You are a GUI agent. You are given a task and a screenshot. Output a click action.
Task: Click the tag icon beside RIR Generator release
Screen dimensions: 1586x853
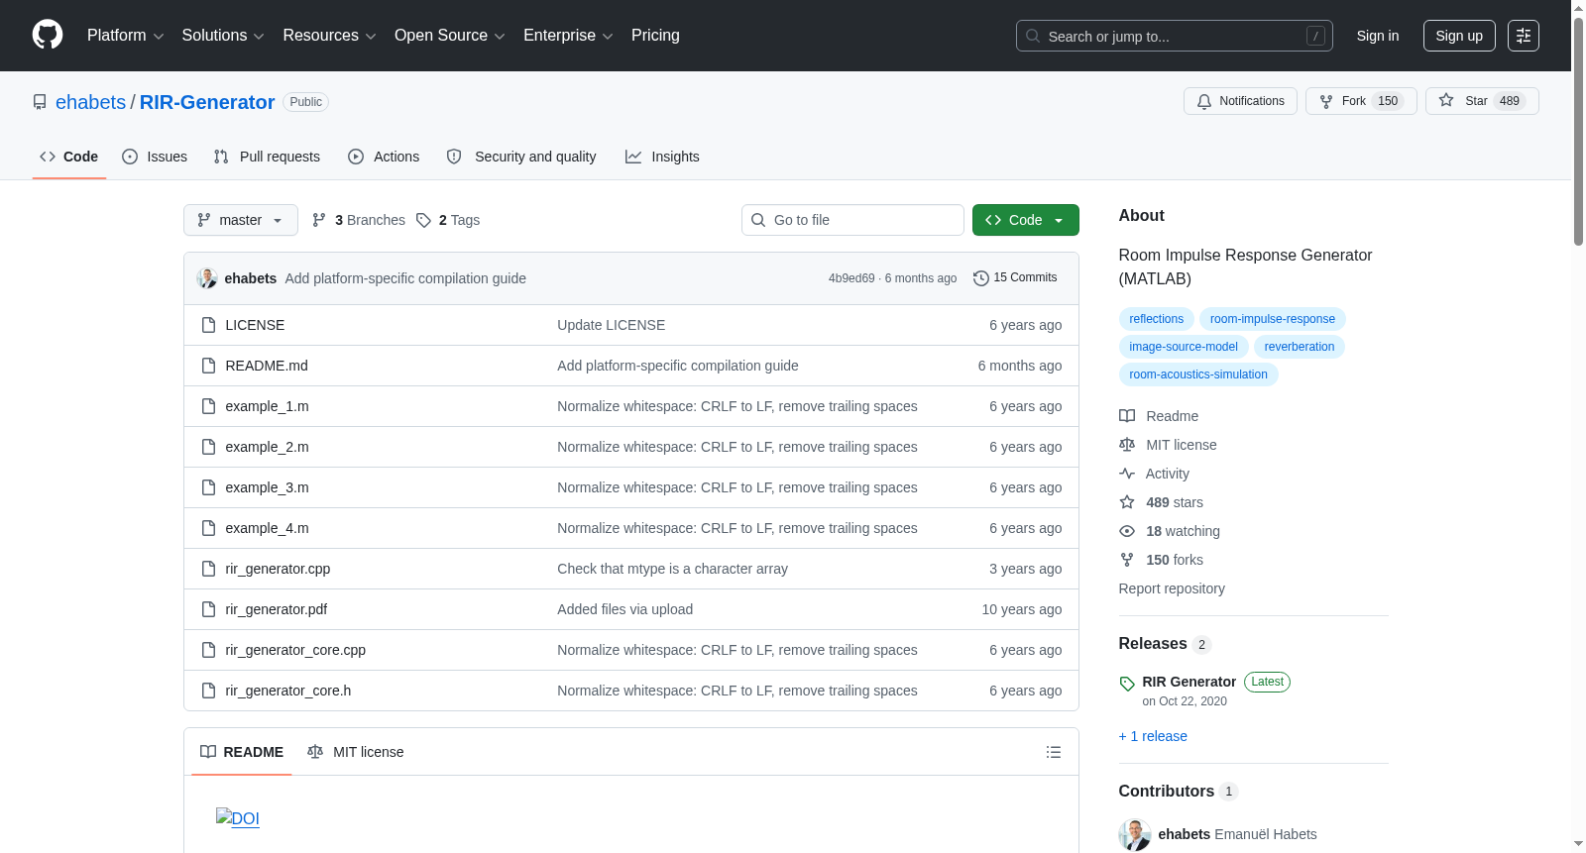pyautogui.click(x=1127, y=684)
